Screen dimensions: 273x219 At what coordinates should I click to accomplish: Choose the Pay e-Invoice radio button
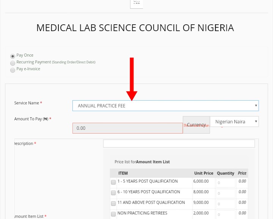(13, 70)
